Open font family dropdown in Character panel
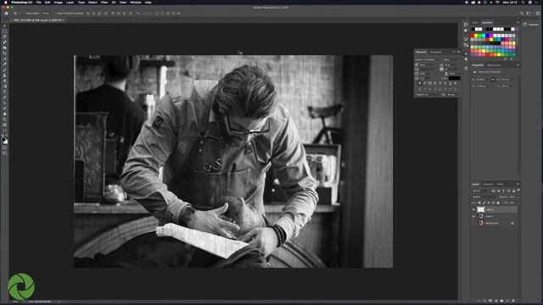Viewport: 543px width, 305px height. [428, 59]
